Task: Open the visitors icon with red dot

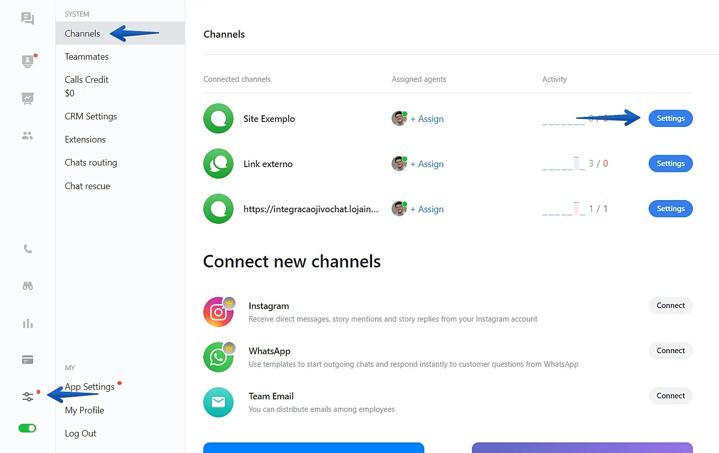Action: click(x=28, y=61)
